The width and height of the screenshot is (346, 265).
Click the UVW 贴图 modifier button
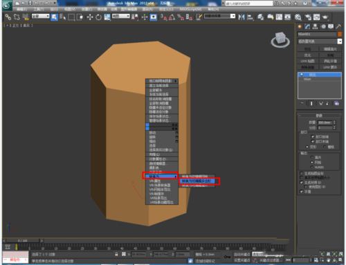pyautogui.click(x=307, y=61)
